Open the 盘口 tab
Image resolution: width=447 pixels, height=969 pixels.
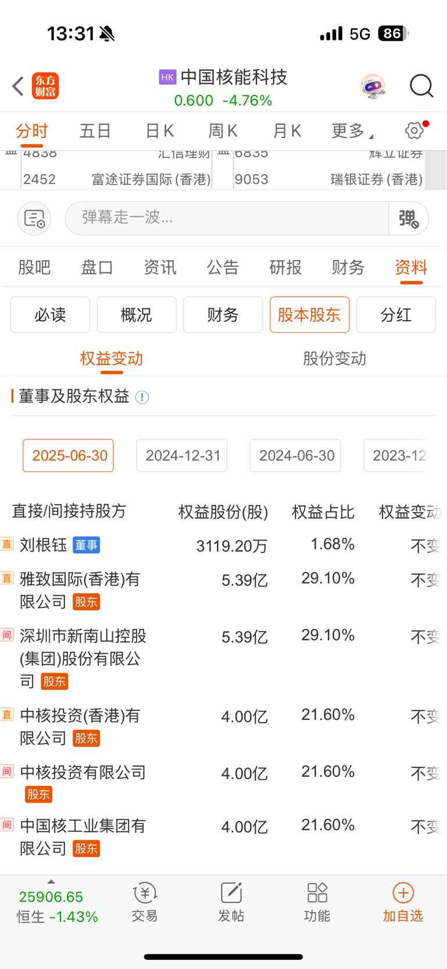(x=97, y=267)
